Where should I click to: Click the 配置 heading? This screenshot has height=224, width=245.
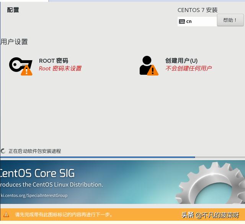click(x=13, y=10)
